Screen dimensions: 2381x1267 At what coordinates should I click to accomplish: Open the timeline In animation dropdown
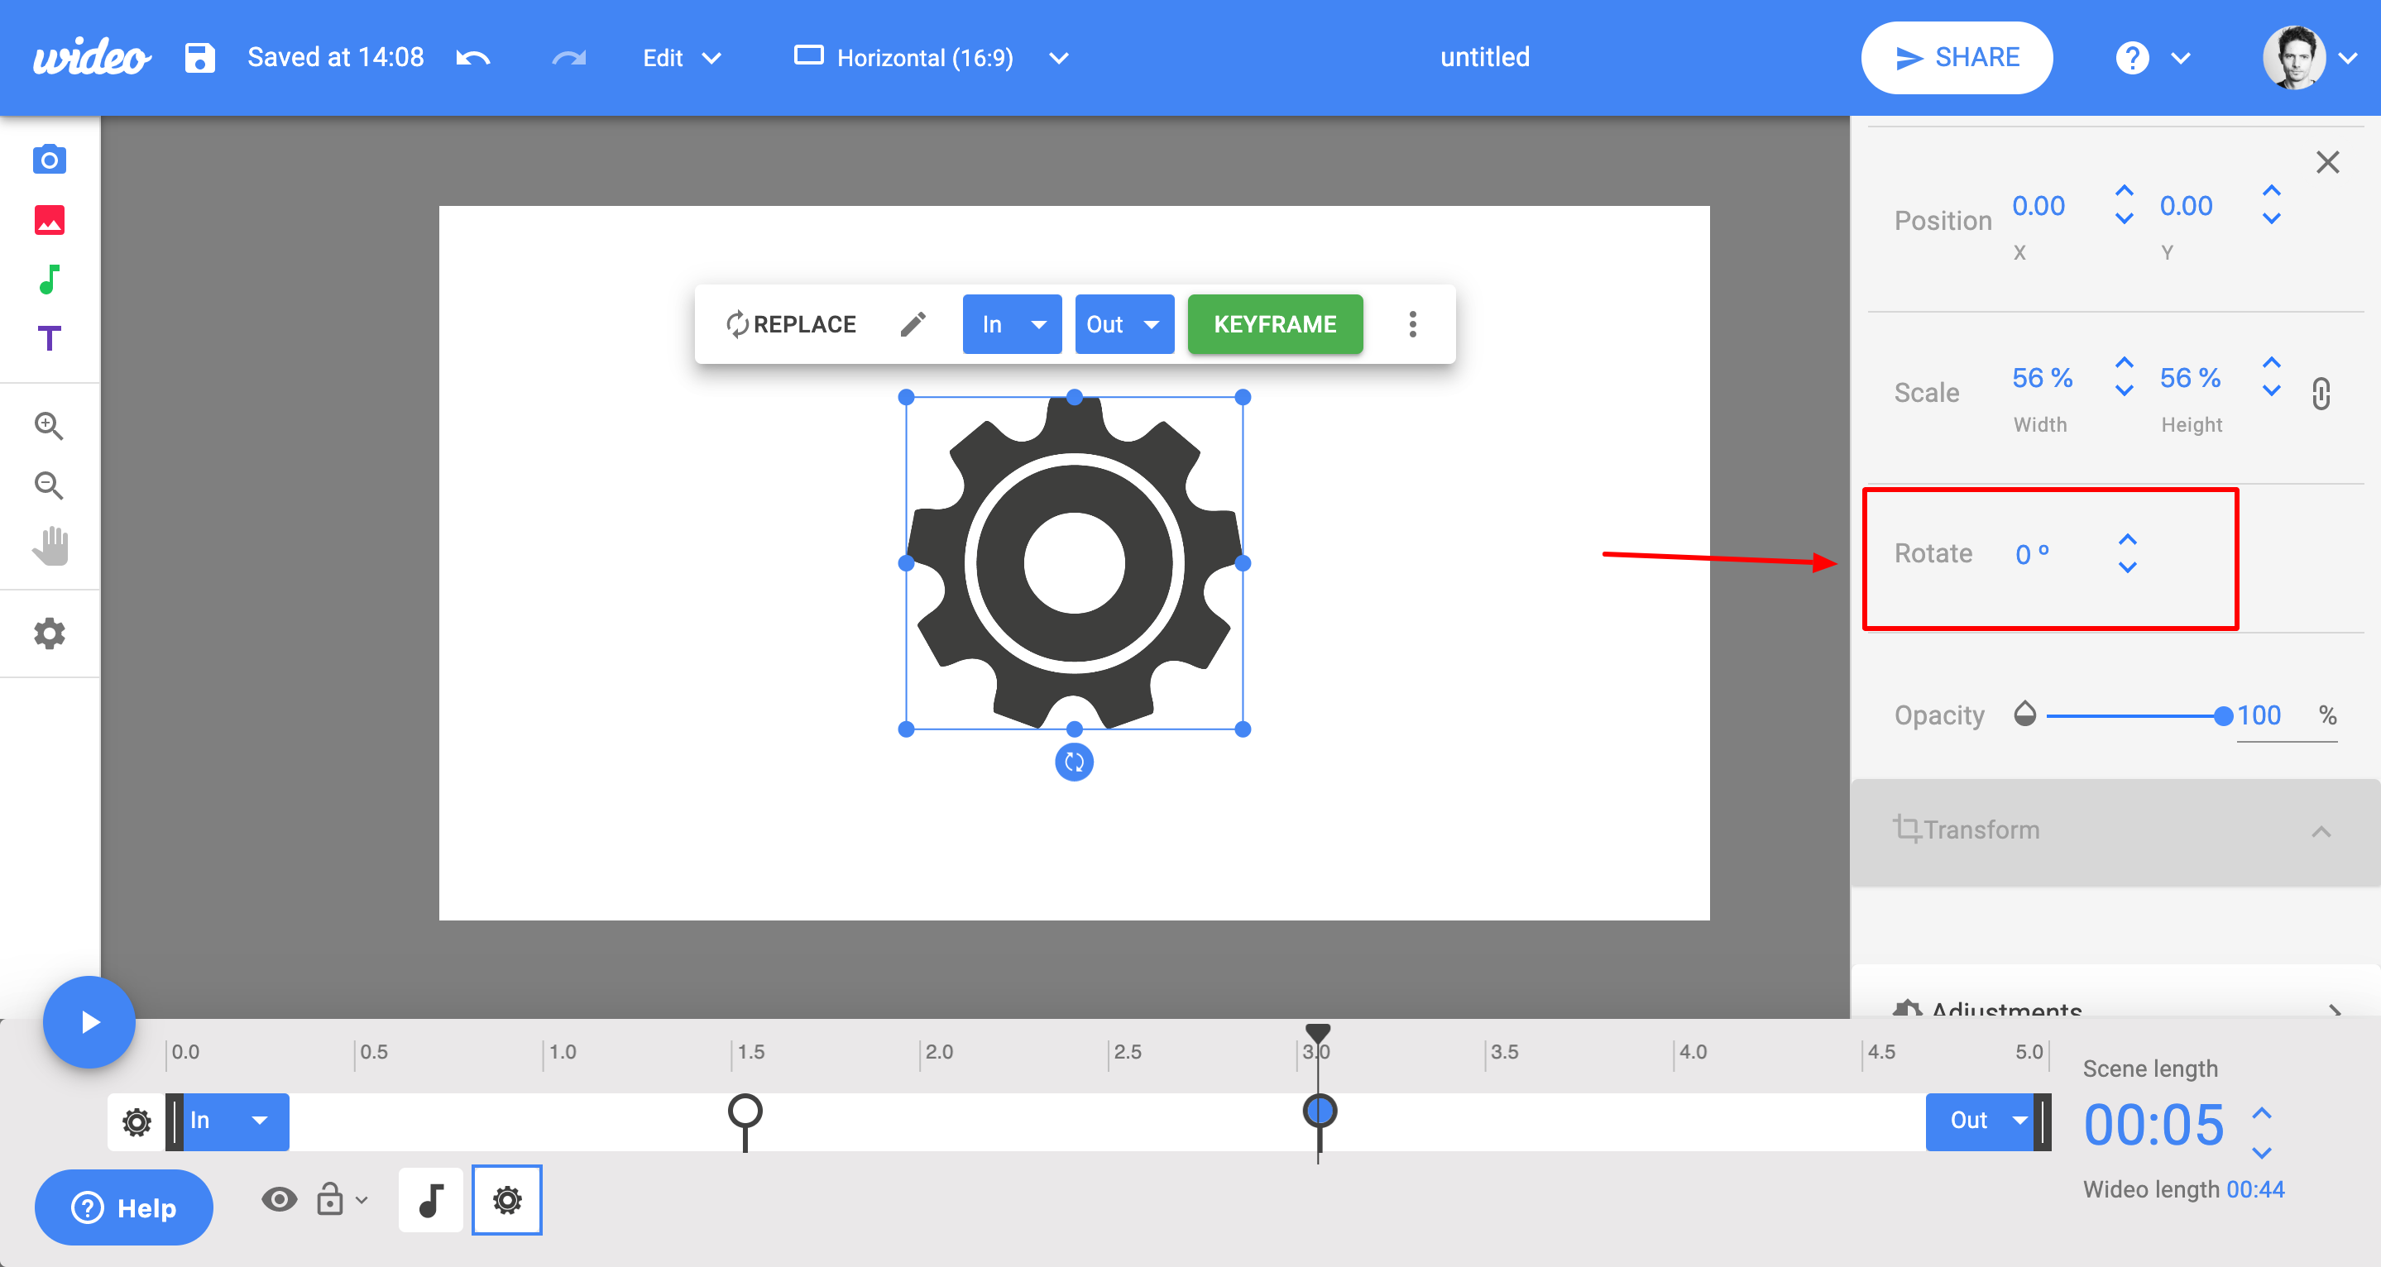[x=235, y=1122]
